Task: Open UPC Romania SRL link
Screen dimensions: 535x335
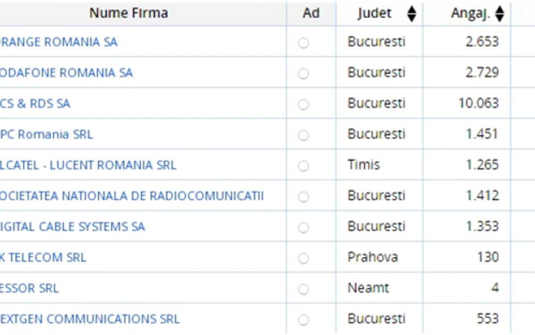Action: point(46,134)
